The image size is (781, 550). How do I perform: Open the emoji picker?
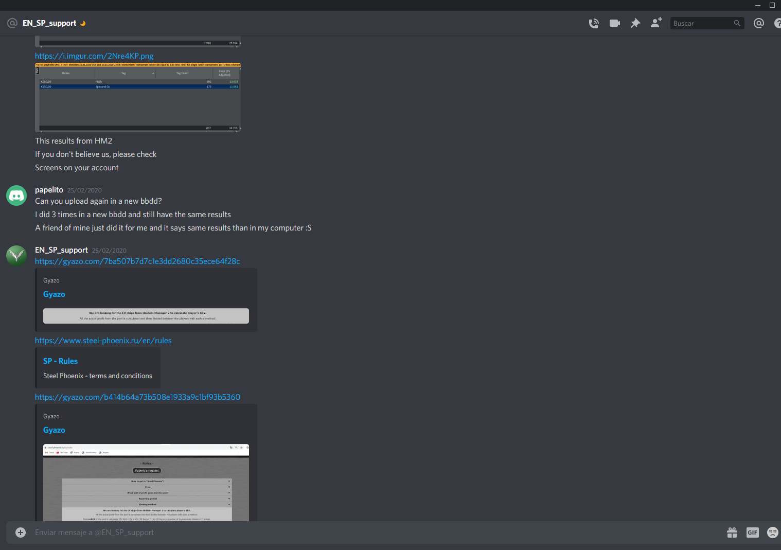(x=773, y=533)
